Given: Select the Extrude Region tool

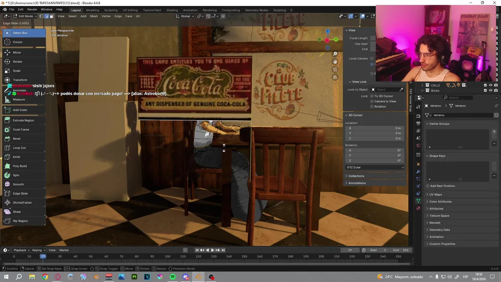Looking at the screenshot, I should click(23, 120).
